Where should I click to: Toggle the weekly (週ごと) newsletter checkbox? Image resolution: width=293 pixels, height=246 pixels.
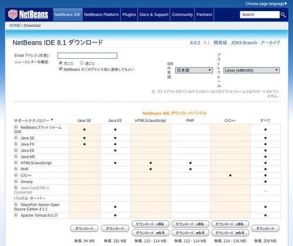click(x=82, y=63)
